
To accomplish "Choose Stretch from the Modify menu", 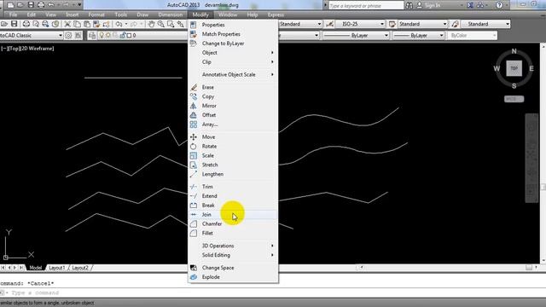I will click(233, 165).
